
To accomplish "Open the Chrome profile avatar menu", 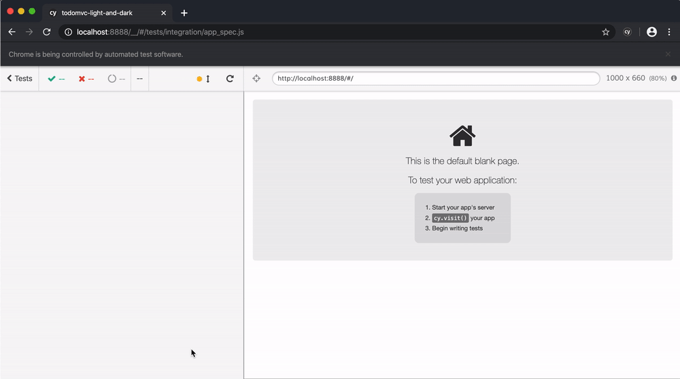I will coord(651,32).
